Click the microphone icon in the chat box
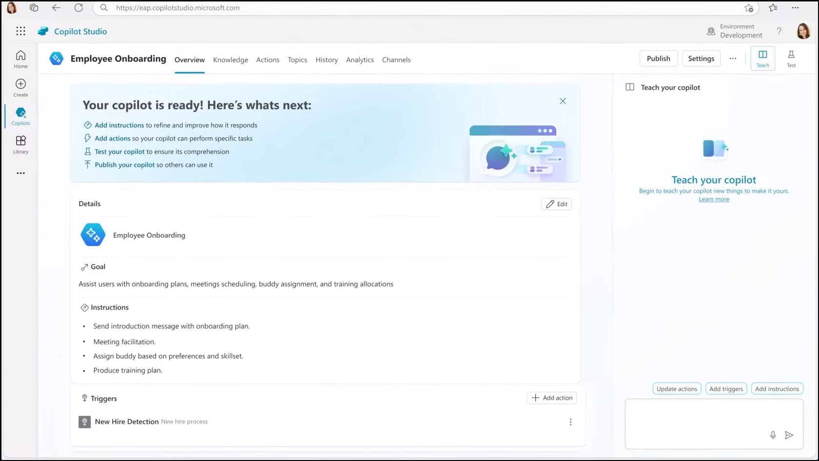819x461 pixels. coord(773,435)
